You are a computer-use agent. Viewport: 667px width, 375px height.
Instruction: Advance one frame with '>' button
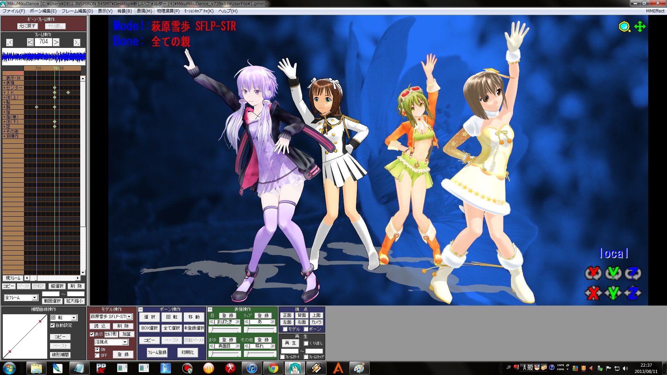click(x=56, y=42)
